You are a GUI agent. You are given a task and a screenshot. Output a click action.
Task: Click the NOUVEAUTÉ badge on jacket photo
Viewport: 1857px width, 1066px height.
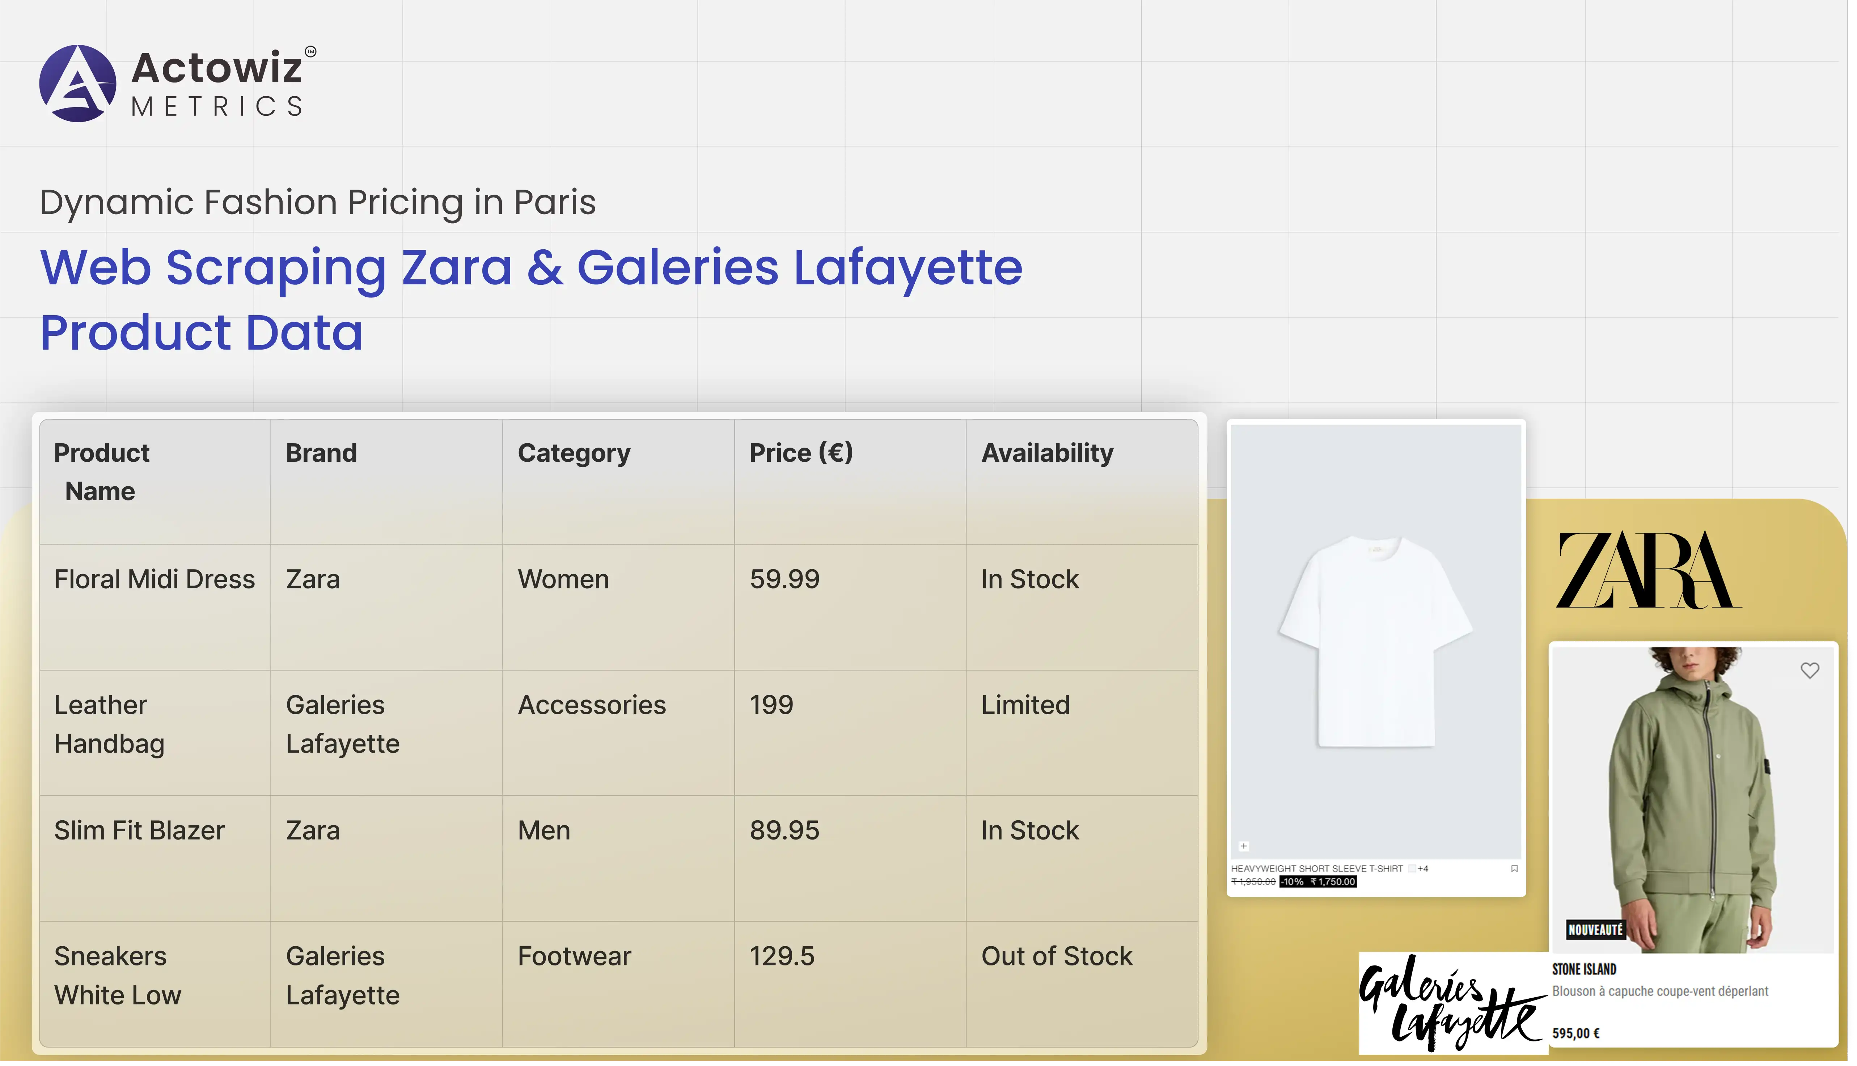tap(1595, 930)
